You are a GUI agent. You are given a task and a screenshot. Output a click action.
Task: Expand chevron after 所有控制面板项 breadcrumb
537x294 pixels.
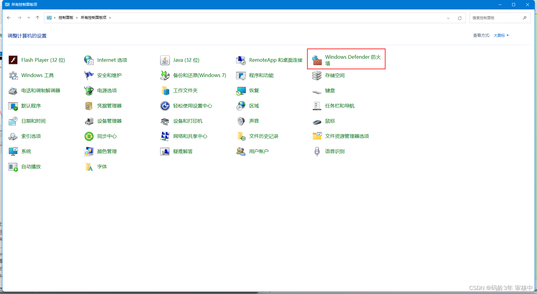tap(110, 18)
